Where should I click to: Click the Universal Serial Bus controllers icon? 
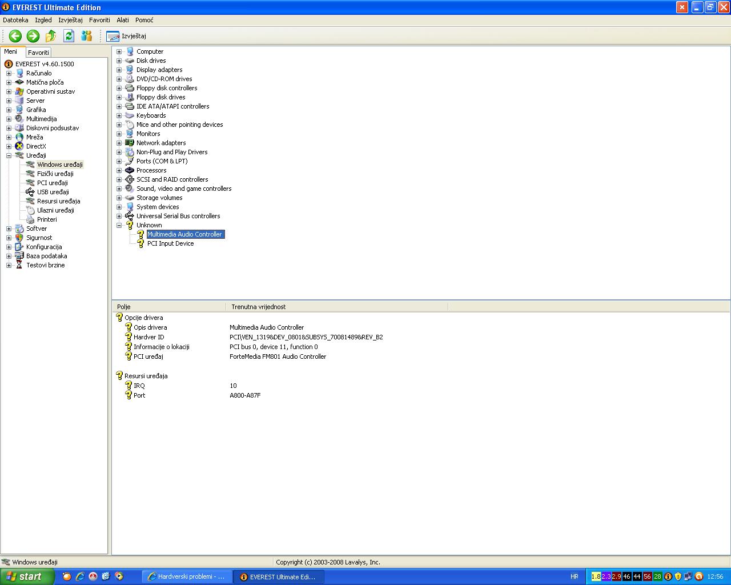130,216
